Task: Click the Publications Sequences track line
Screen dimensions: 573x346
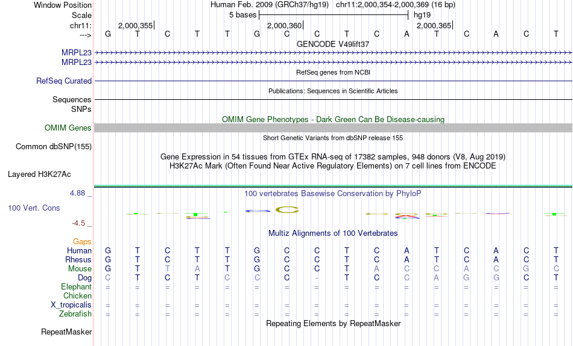Action: tap(334, 99)
